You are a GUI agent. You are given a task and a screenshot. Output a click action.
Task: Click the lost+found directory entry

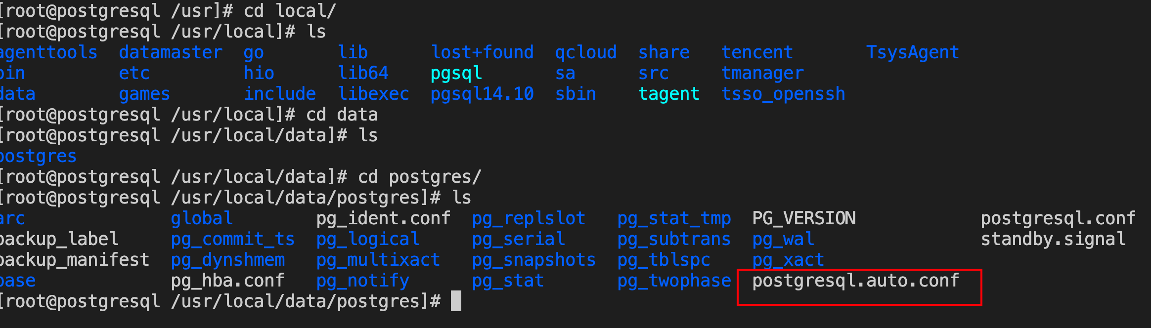pyautogui.click(x=482, y=52)
